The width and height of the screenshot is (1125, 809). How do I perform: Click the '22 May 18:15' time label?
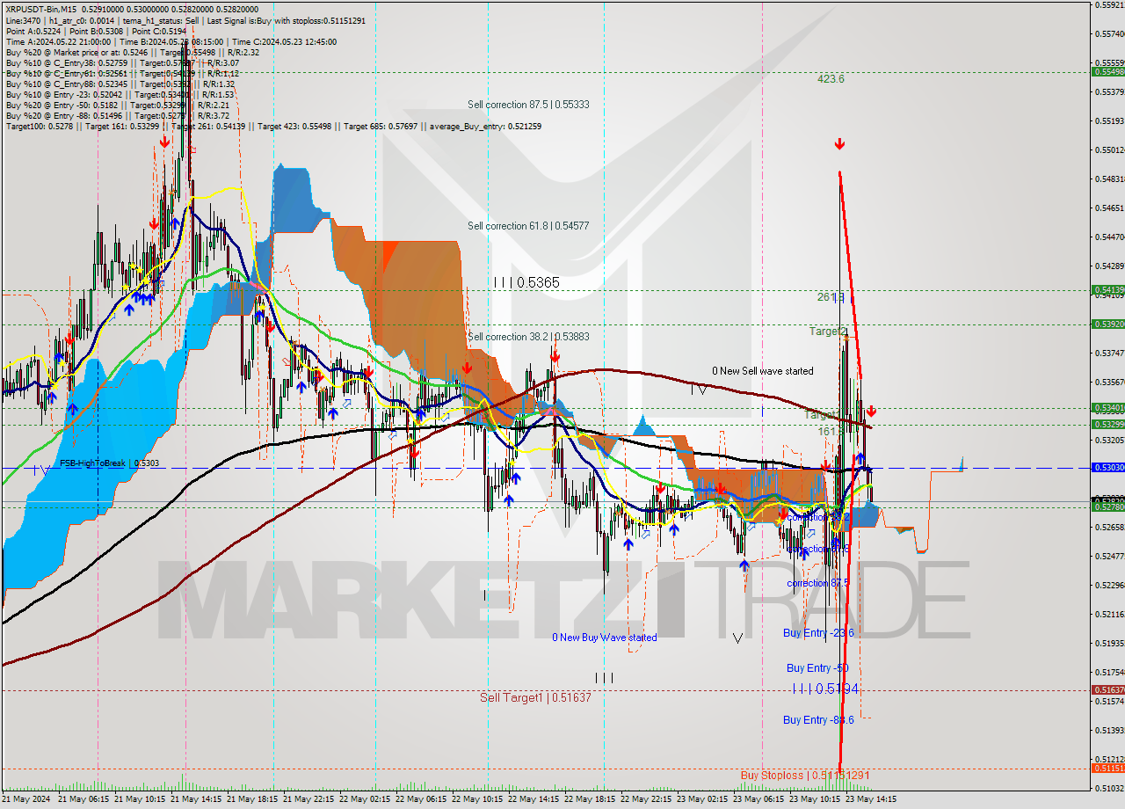coord(591,799)
